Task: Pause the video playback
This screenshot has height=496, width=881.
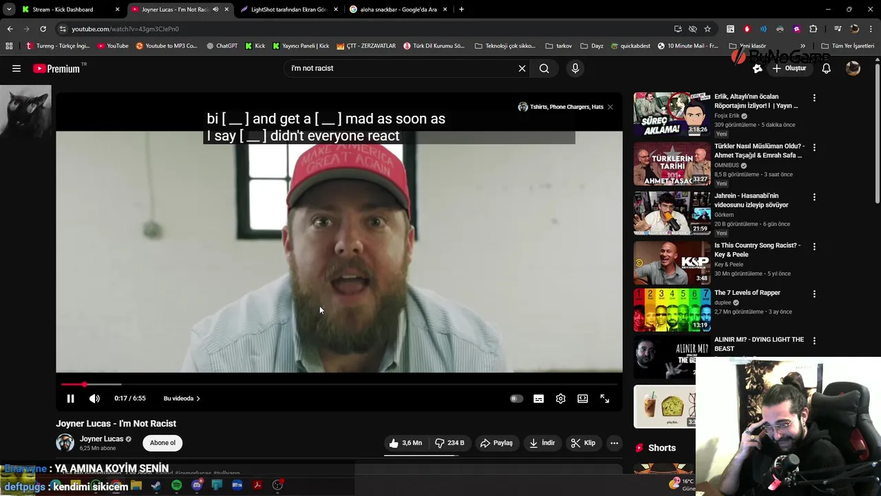Action: 70,398
